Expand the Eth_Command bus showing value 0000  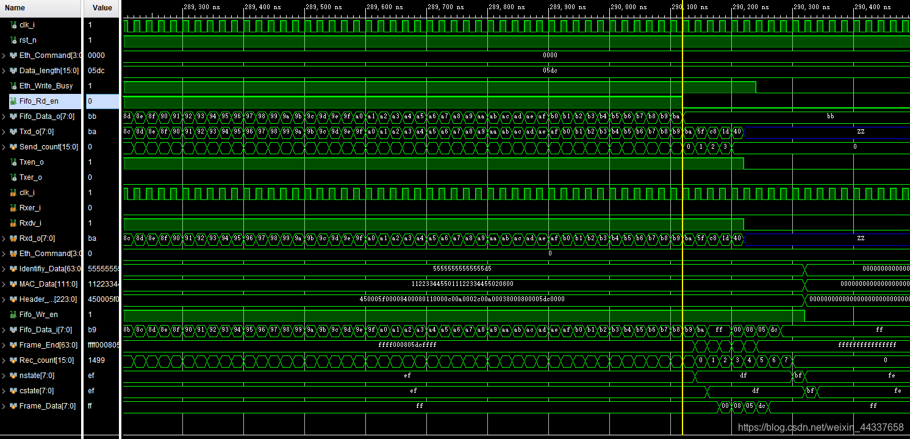[4, 55]
